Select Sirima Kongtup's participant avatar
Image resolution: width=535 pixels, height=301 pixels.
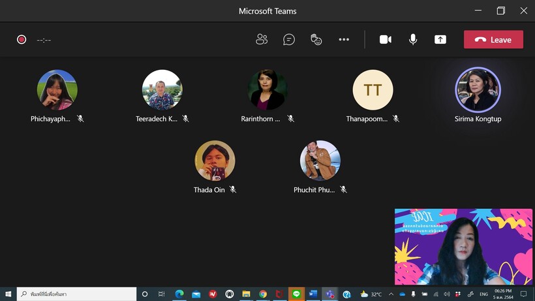478,89
